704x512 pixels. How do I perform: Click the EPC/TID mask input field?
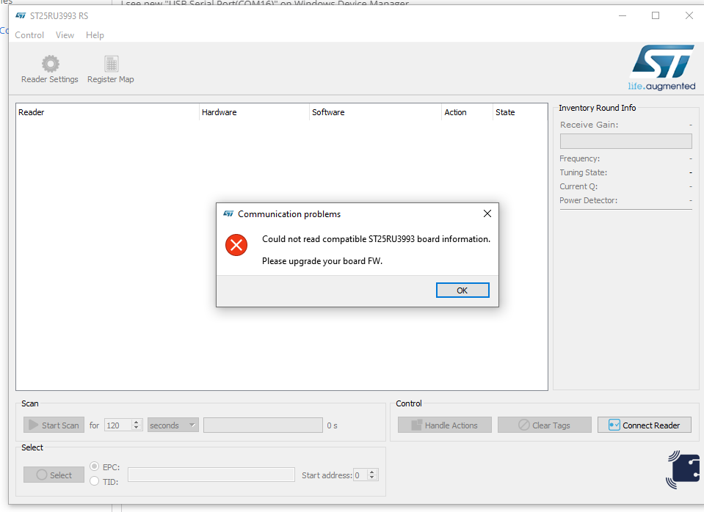[x=211, y=475]
